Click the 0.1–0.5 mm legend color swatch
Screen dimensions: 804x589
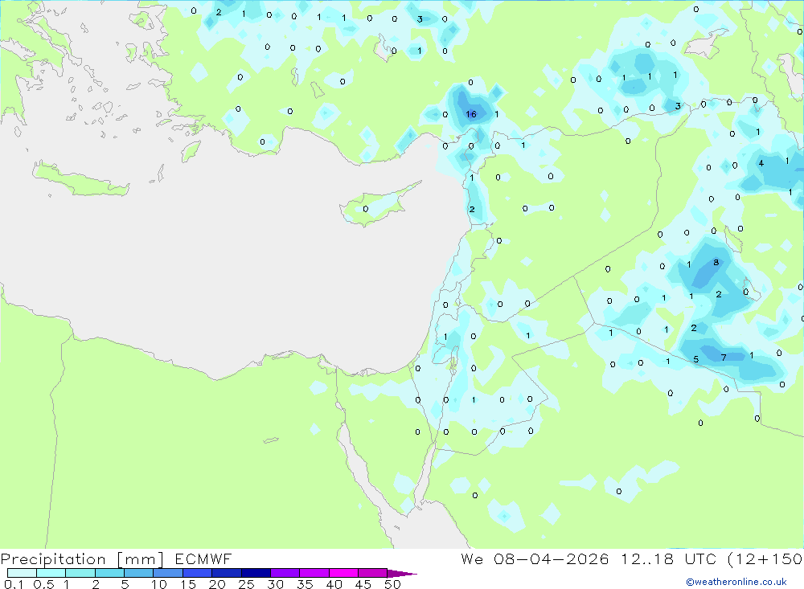[x=22, y=573]
